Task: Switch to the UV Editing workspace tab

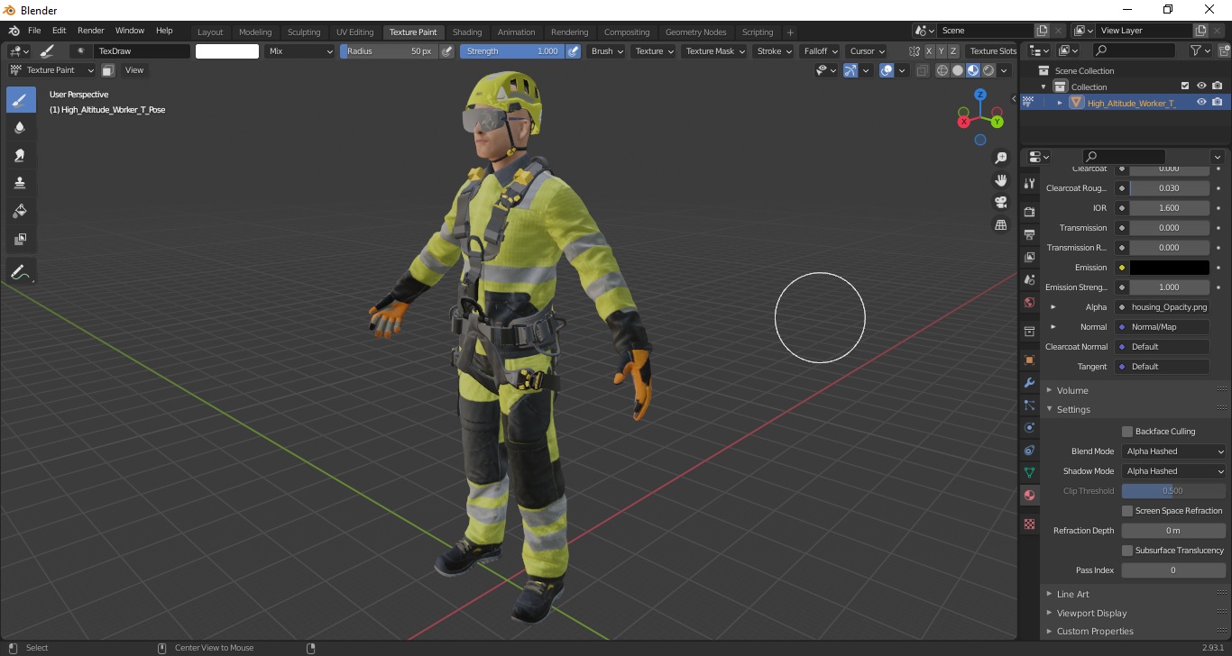Action: (x=354, y=32)
